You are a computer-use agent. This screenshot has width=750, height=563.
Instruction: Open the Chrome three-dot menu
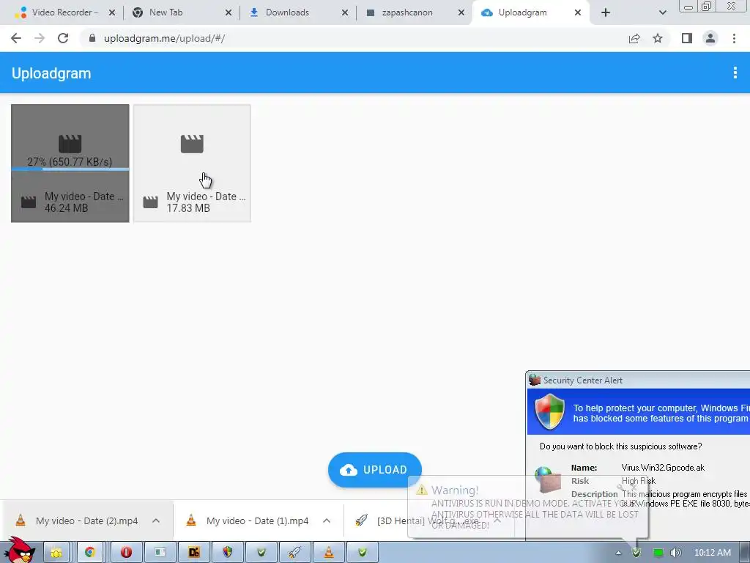pyautogui.click(x=734, y=38)
